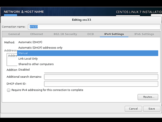Image resolution: width=162 pixels, height=122 pixels.
Task: Click the Network & Host Name heading
Action: [x=24, y=12]
